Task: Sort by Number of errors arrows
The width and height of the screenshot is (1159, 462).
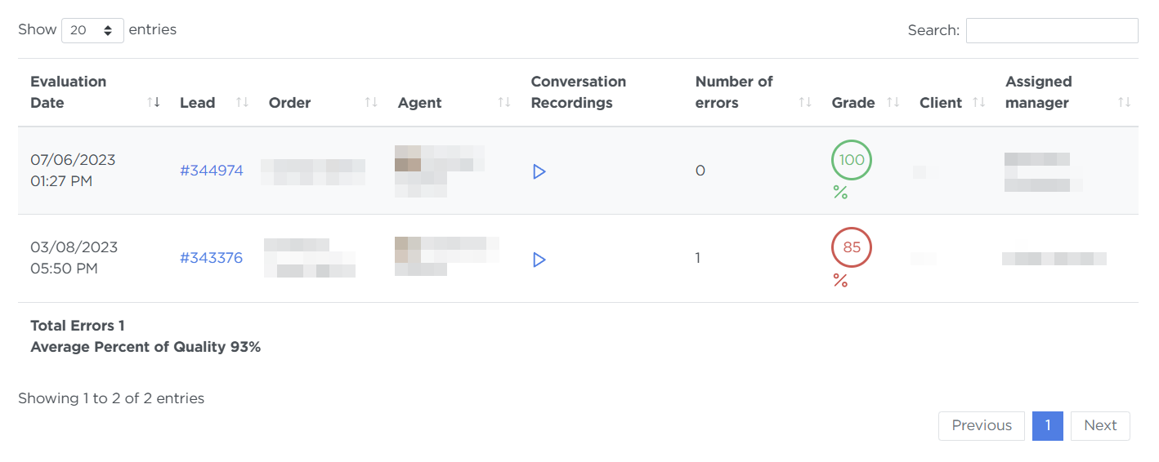Action: [805, 102]
